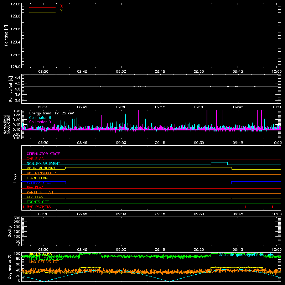Click the 0.15 modulation axis tick label
Screen dimensions: 285x285
tap(16, 125)
